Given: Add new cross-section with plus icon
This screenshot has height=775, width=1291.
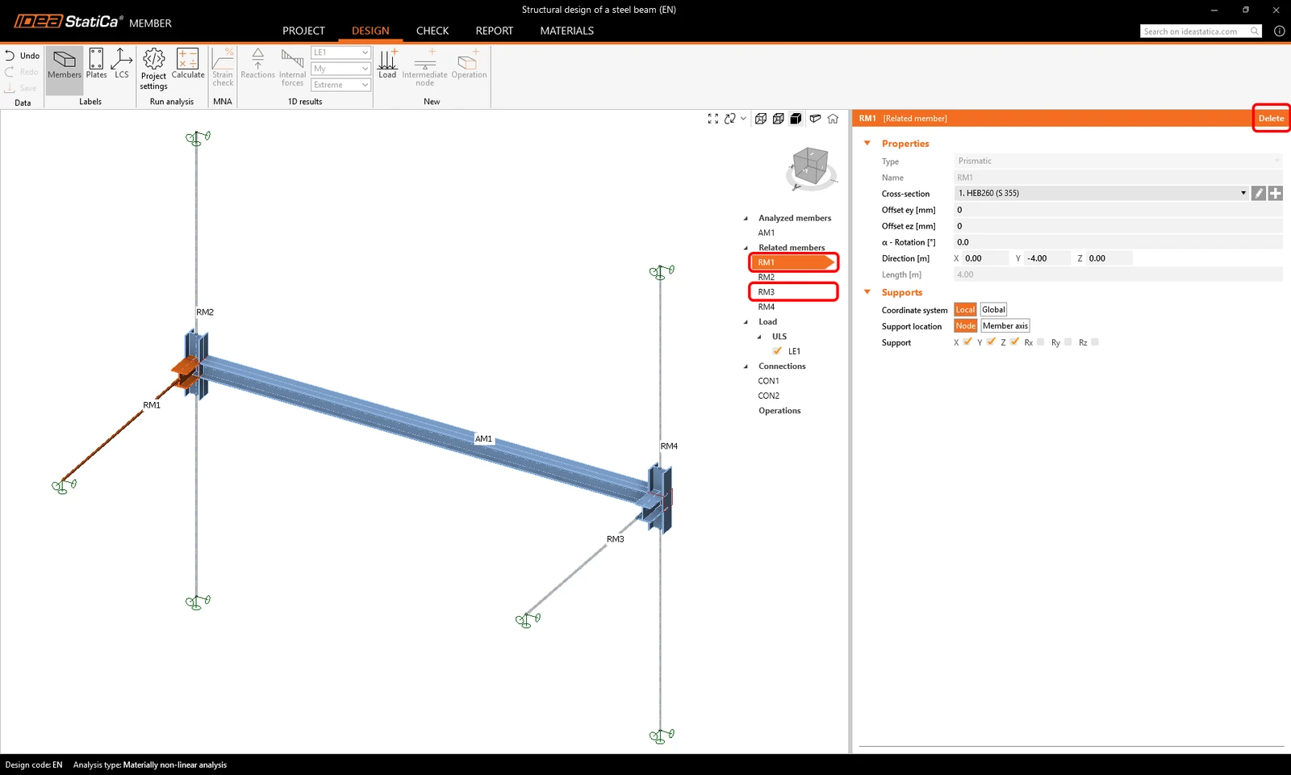Looking at the screenshot, I should 1276,194.
